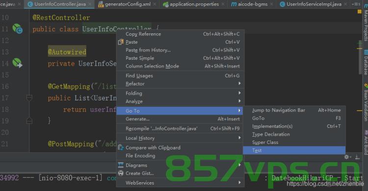368x191 pixels.
Task: Click the @Autowired annotation in code
Action: click(67, 51)
